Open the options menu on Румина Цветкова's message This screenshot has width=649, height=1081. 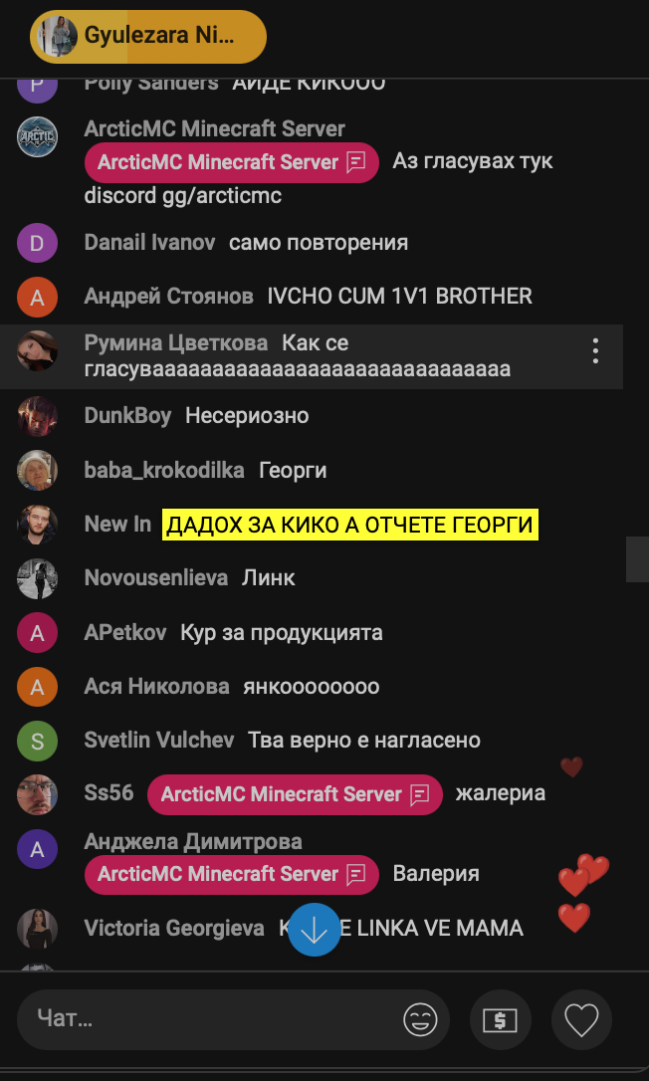pos(595,351)
